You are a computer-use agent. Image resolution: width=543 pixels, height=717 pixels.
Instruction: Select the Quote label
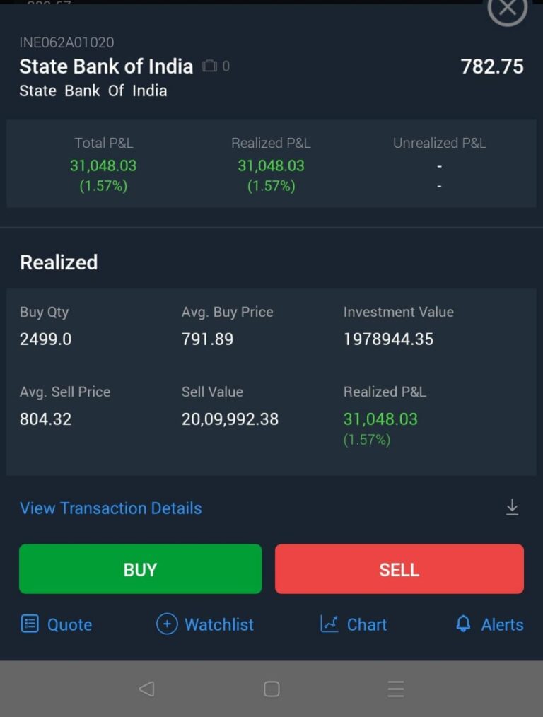coord(69,624)
